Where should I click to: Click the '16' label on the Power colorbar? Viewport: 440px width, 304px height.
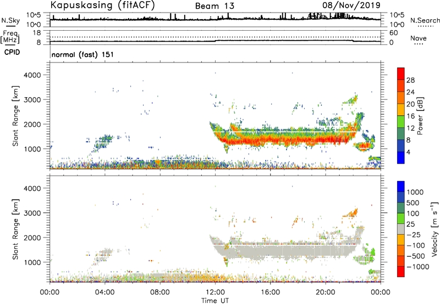410,116
